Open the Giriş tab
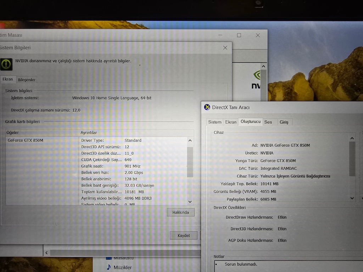The image size is (363, 272). 284,122
